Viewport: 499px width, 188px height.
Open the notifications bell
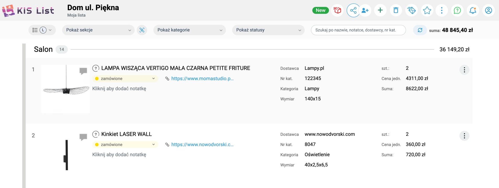tap(473, 10)
